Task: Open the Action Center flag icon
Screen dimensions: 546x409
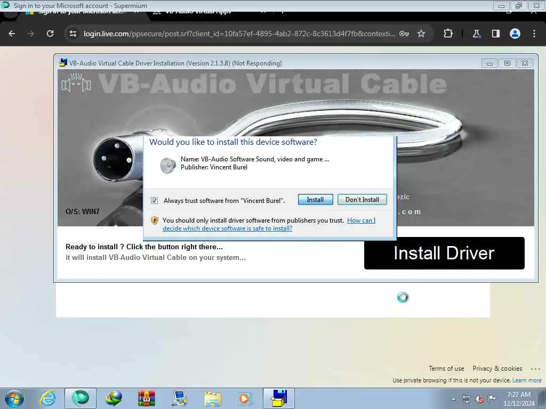Action: [492, 398]
